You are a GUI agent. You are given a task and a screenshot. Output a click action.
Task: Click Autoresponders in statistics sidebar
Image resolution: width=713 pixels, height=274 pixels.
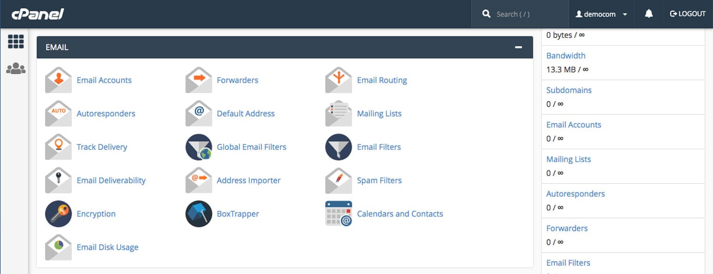pos(575,193)
